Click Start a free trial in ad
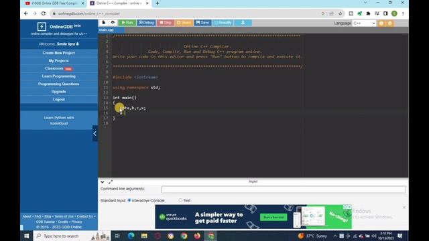 pyautogui.click(x=273, y=217)
